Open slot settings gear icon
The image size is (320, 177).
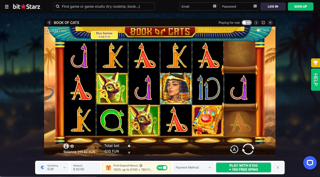(72, 146)
